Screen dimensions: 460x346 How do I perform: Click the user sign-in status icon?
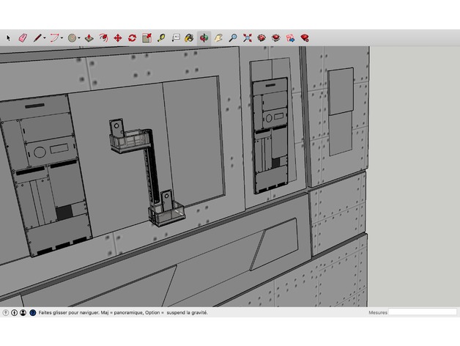pos(23,313)
